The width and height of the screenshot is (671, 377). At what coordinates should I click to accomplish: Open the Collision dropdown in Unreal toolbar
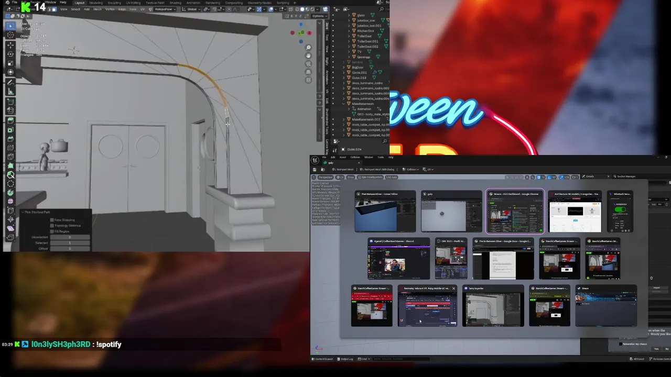click(410, 170)
